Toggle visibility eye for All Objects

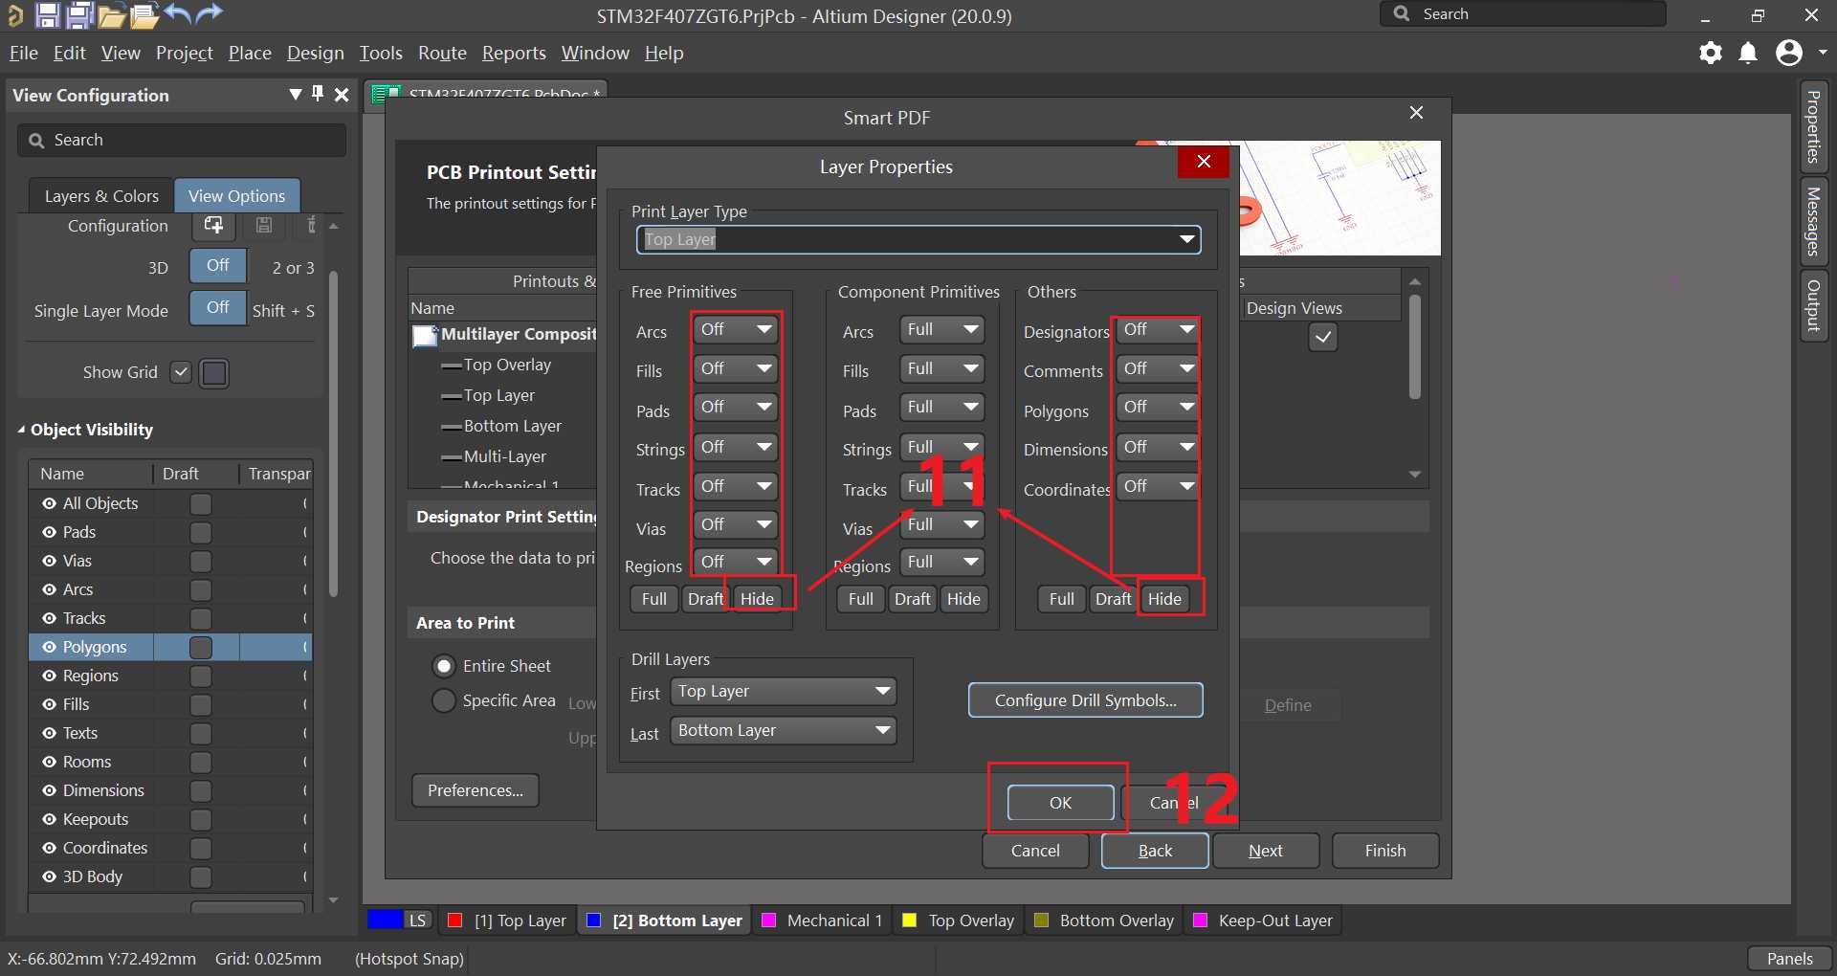[49, 503]
